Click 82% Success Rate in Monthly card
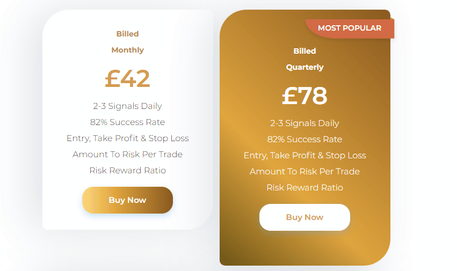The width and height of the screenshot is (457, 271). (x=127, y=122)
